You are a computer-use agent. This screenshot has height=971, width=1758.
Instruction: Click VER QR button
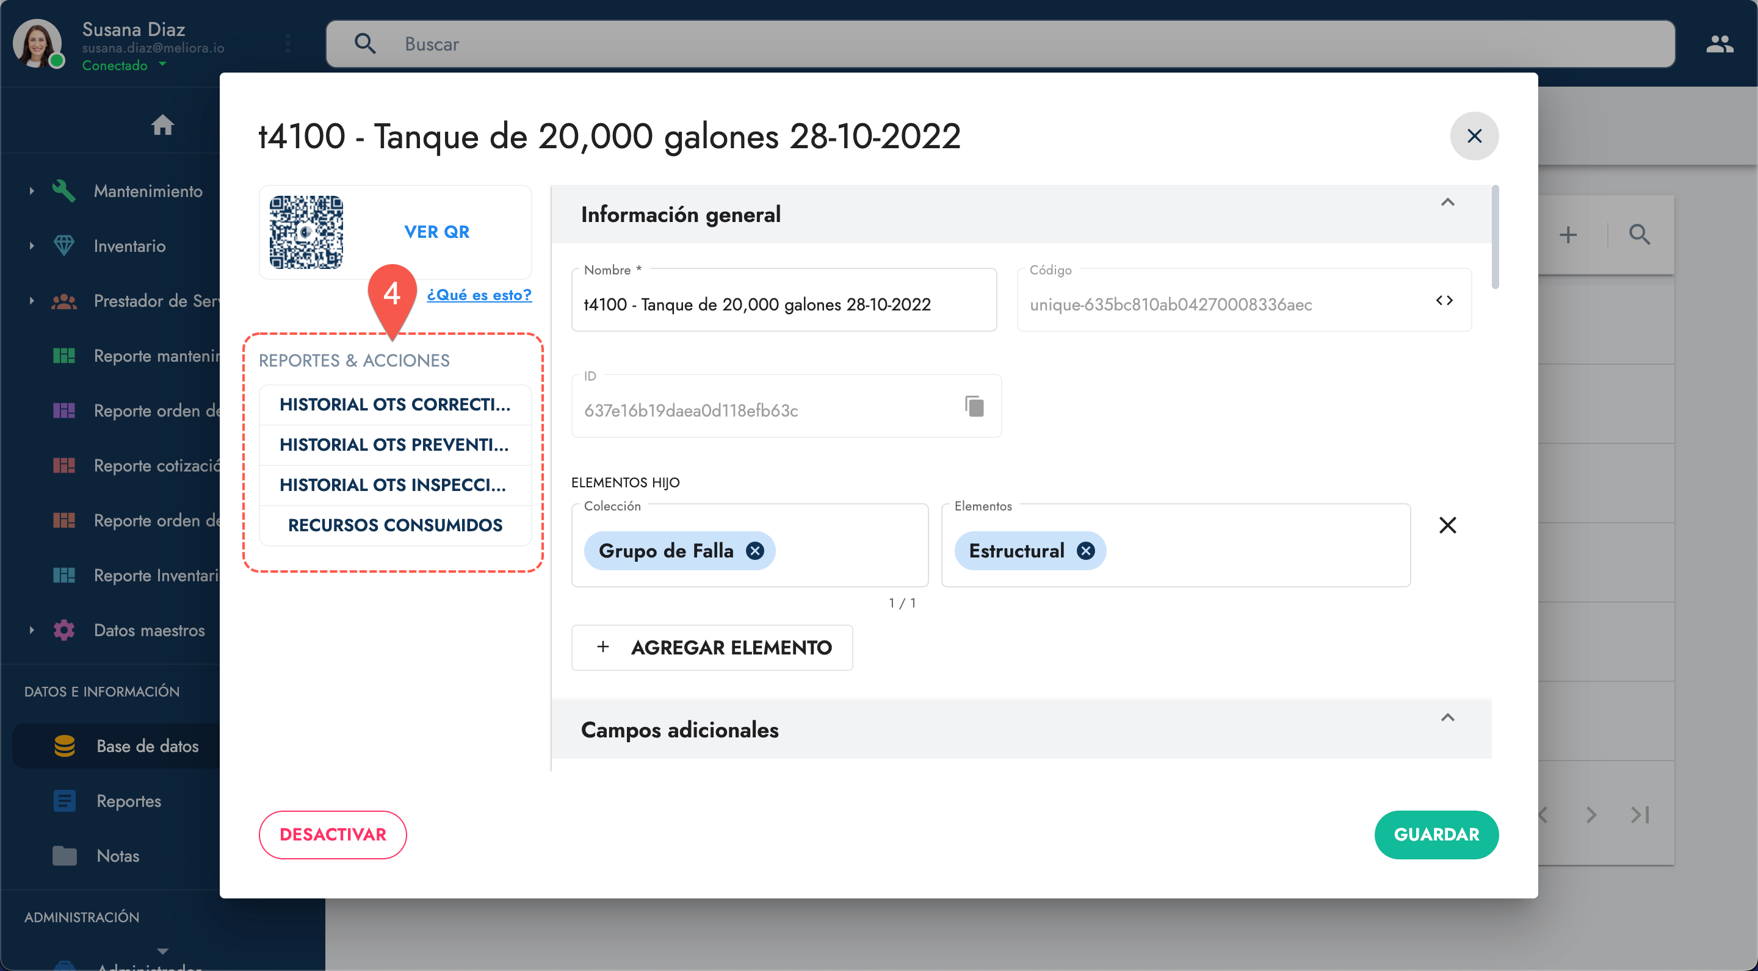(x=437, y=232)
